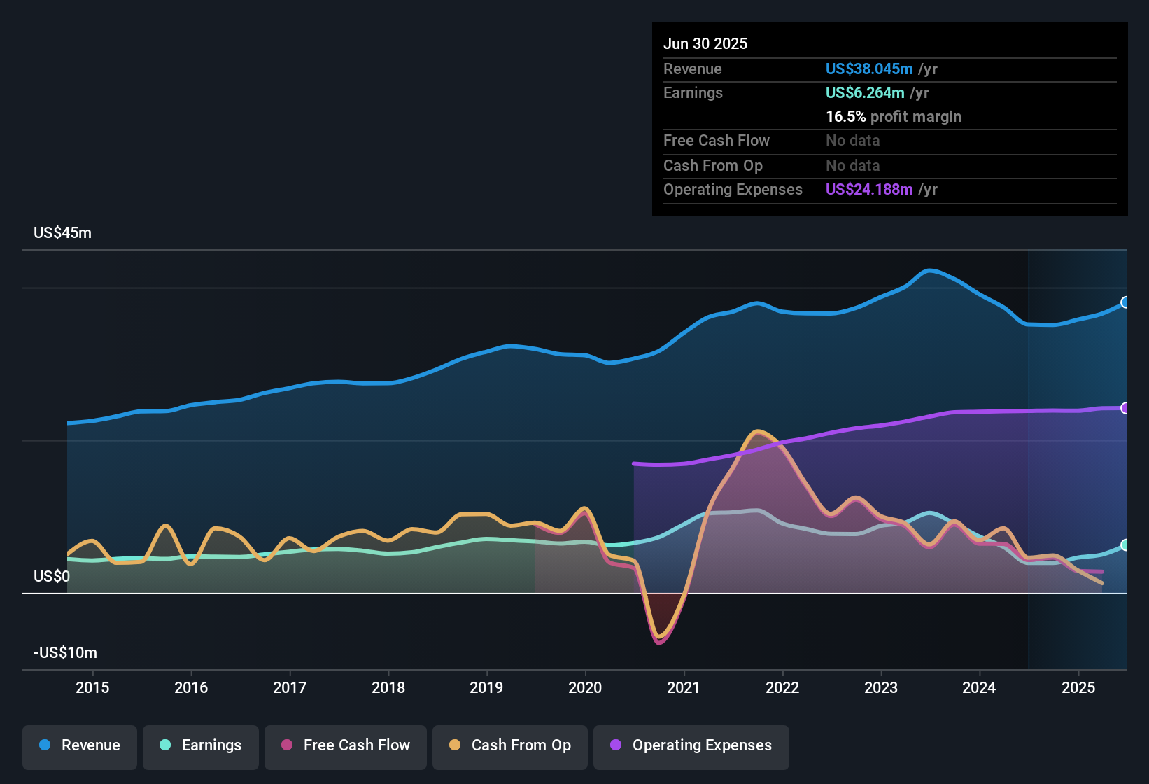Viewport: 1149px width, 784px height.
Task: Select the 2025 year label on the axis
Action: click(x=1078, y=688)
